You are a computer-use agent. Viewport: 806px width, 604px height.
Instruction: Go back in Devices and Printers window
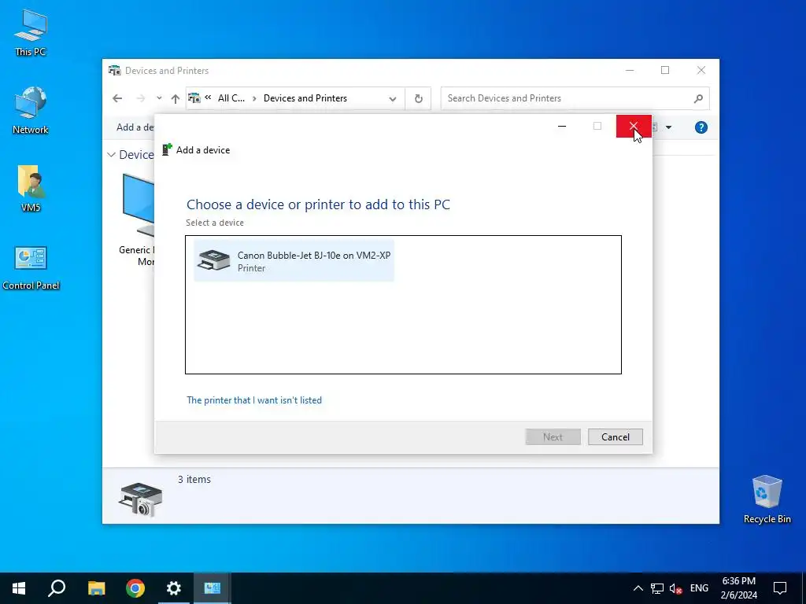click(x=117, y=98)
